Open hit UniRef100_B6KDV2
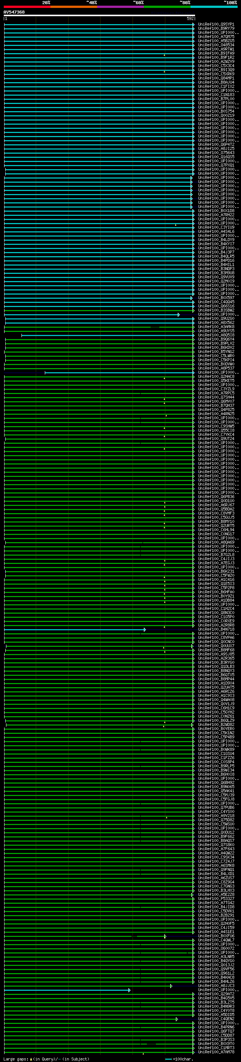241x1062 pixels. 216,348
